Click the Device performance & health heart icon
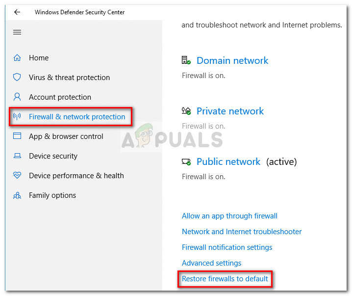352x296 pixels. point(17,176)
